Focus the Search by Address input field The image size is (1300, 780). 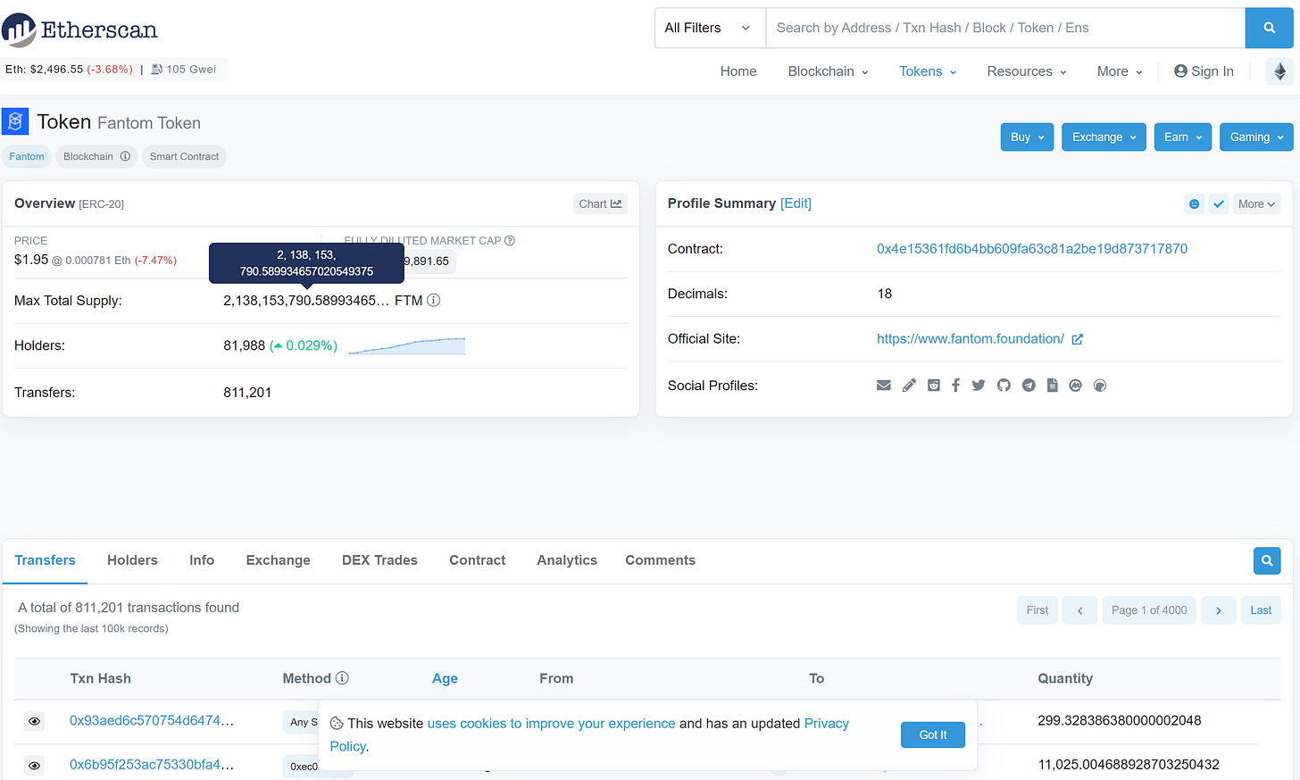pos(1005,28)
